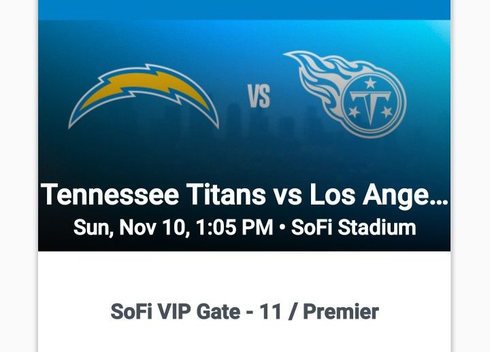Click the SoFi VIP Gate label

point(176,312)
